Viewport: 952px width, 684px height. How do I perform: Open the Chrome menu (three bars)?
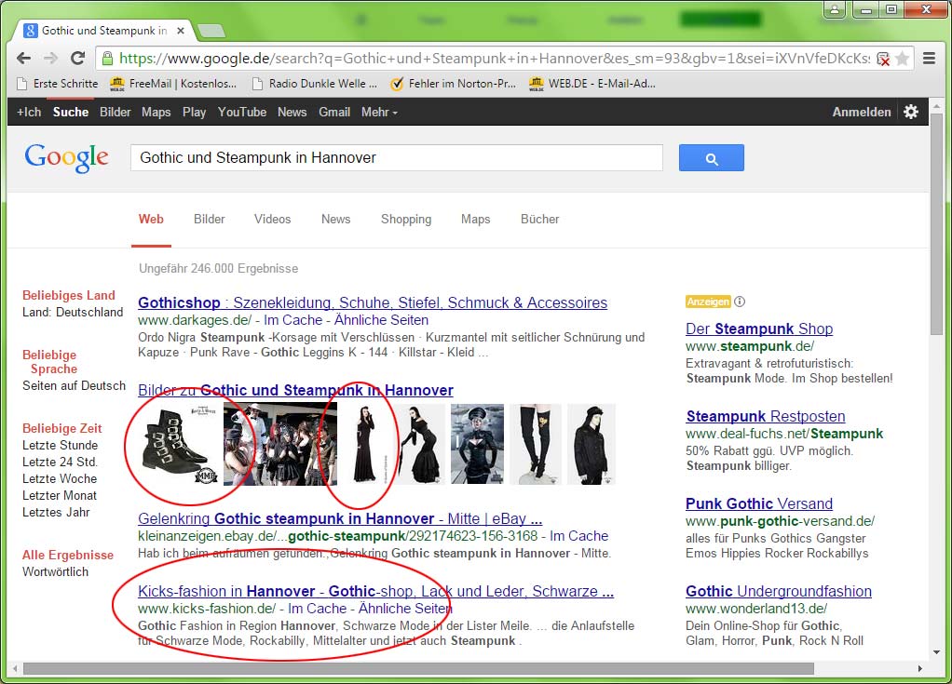coord(929,59)
